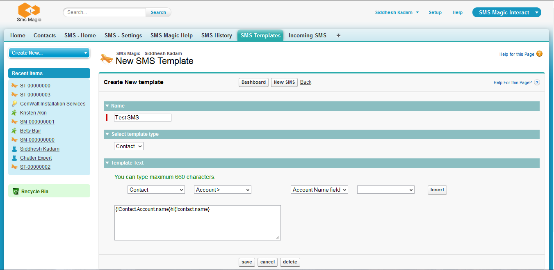Viewport: 554px width, 270px height.
Task: Collapse the Select template type section
Action: (107, 134)
